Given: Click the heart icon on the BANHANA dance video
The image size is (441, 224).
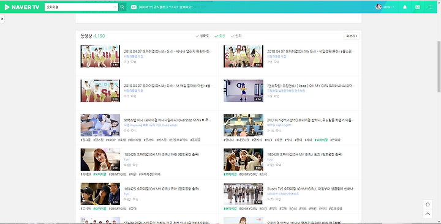Looking at the screenshot, I should [276, 96].
